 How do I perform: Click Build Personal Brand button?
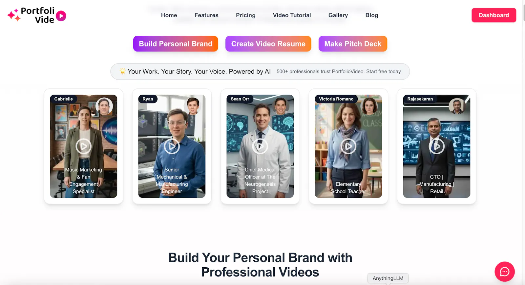pyautogui.click(x=176, y=44)
